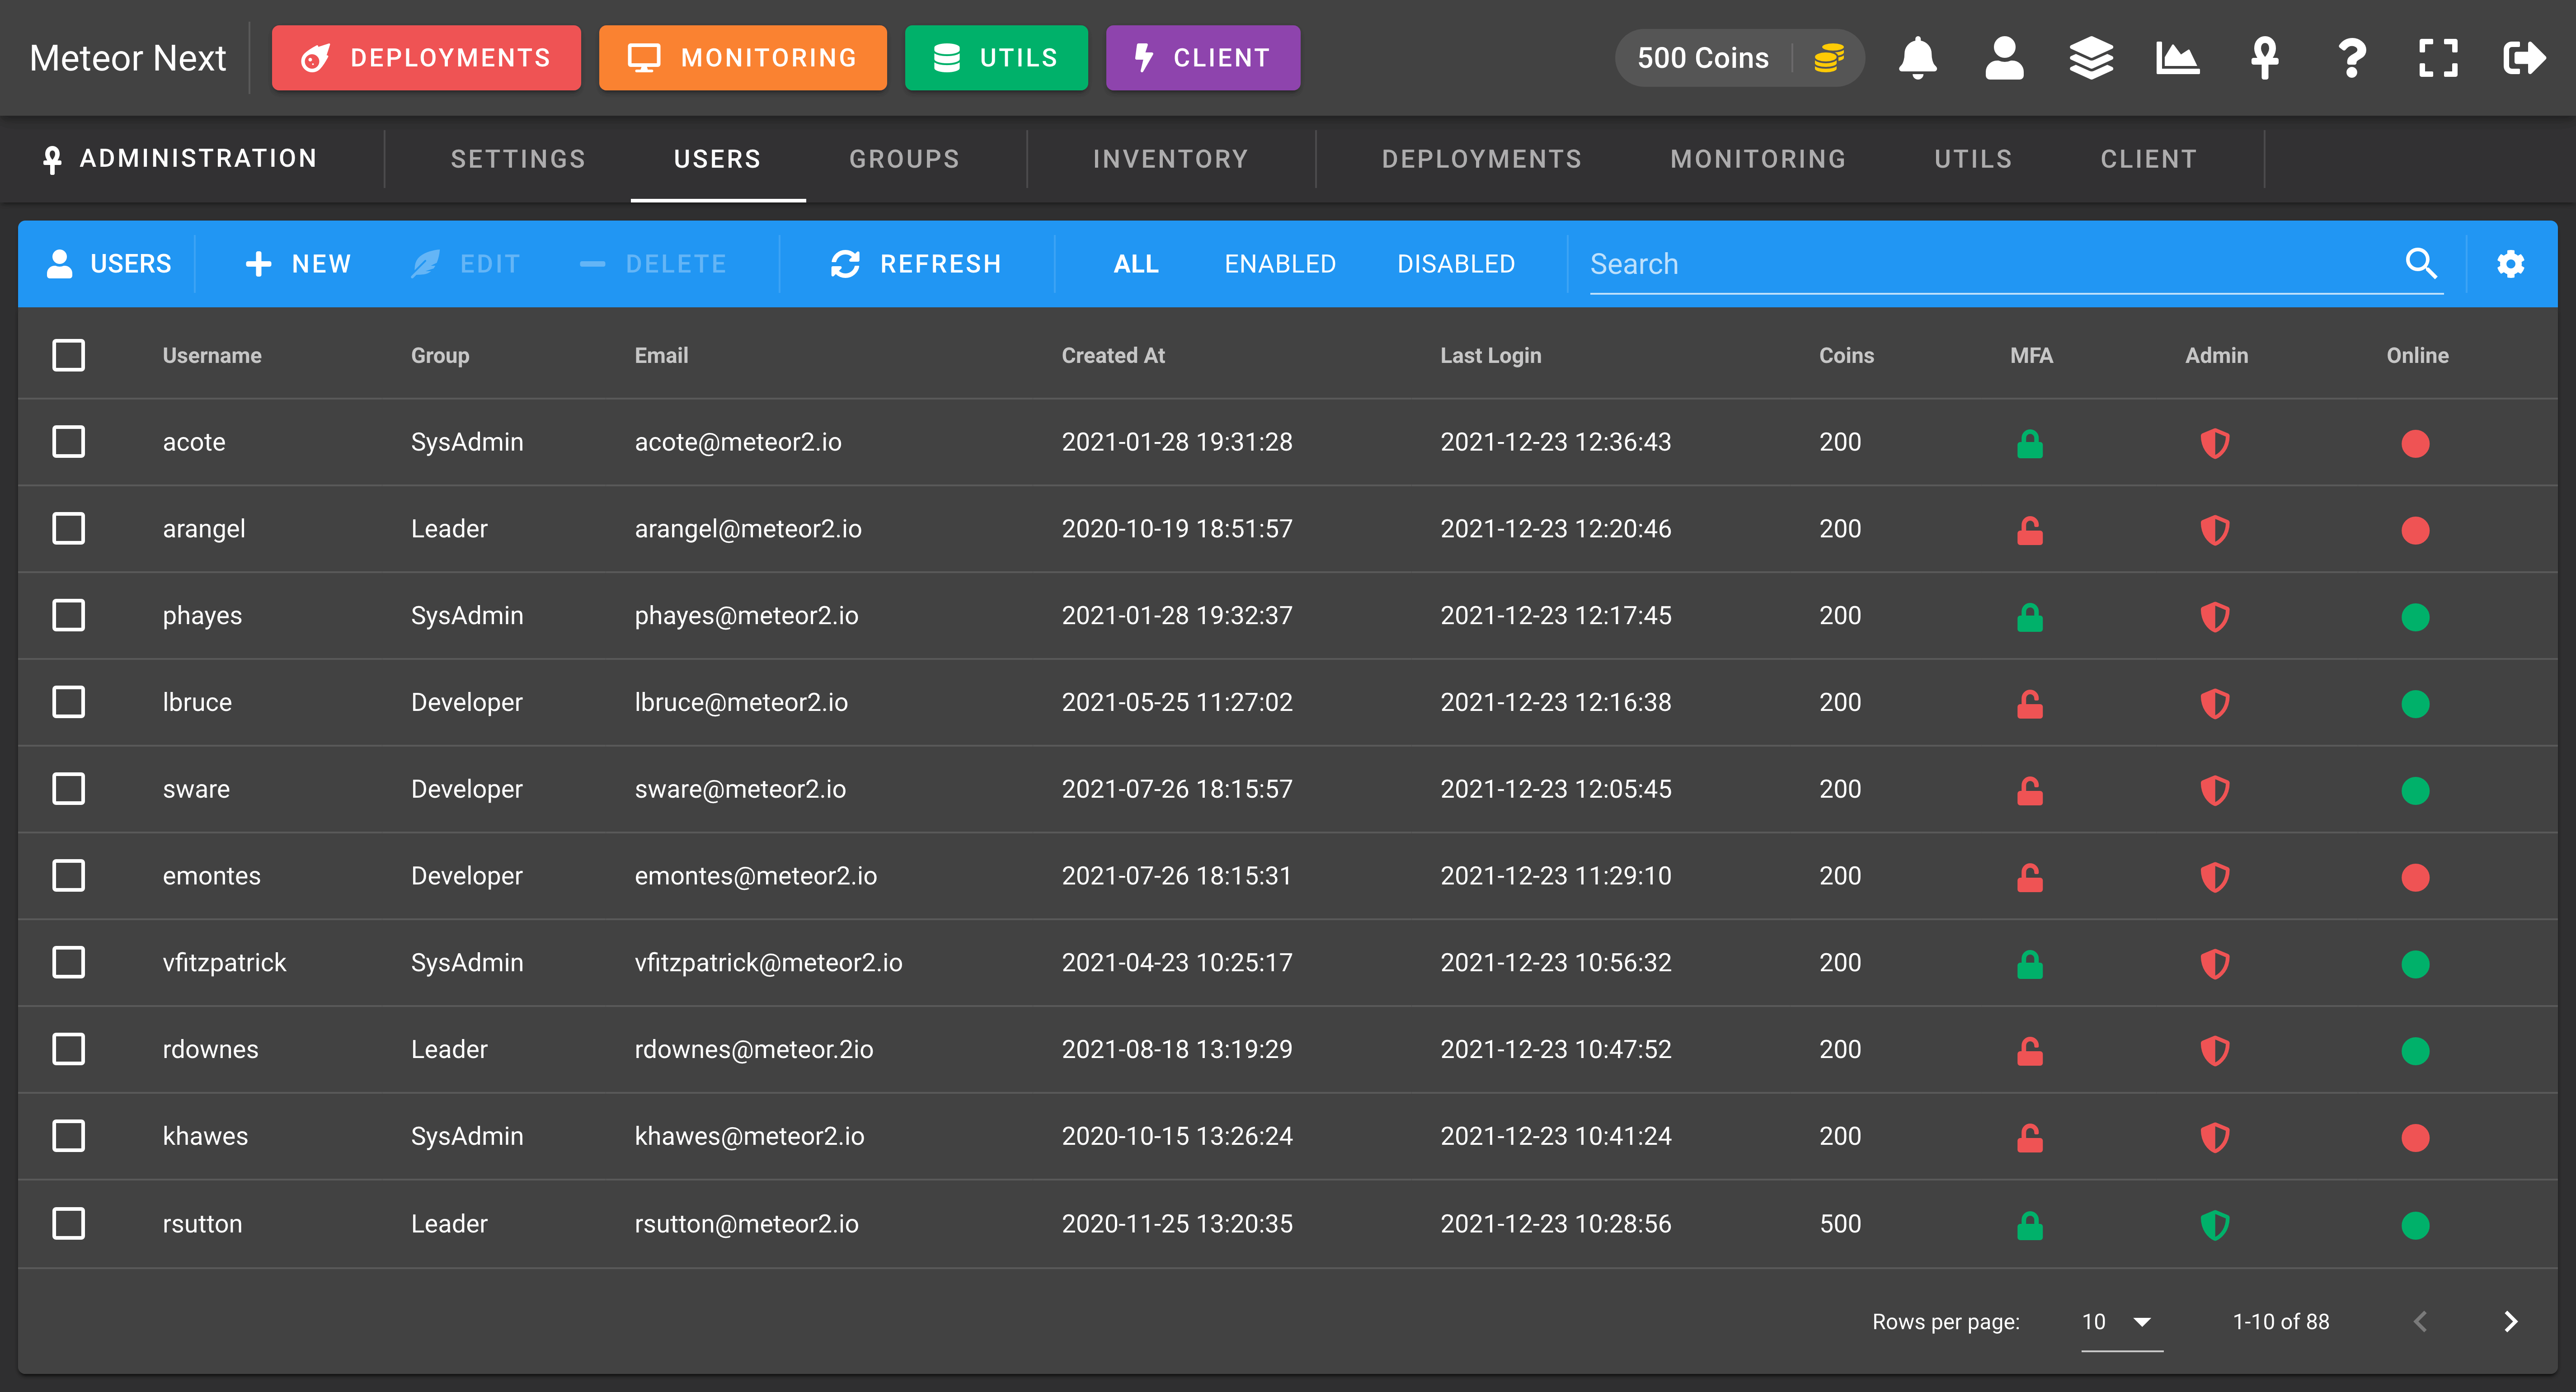Go to next page with the right chevron
The width and height of the screenshot is (2576, 1392).
click(2510, 1321)
